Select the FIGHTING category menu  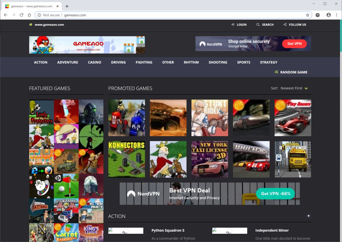click(x=144, y=62)
